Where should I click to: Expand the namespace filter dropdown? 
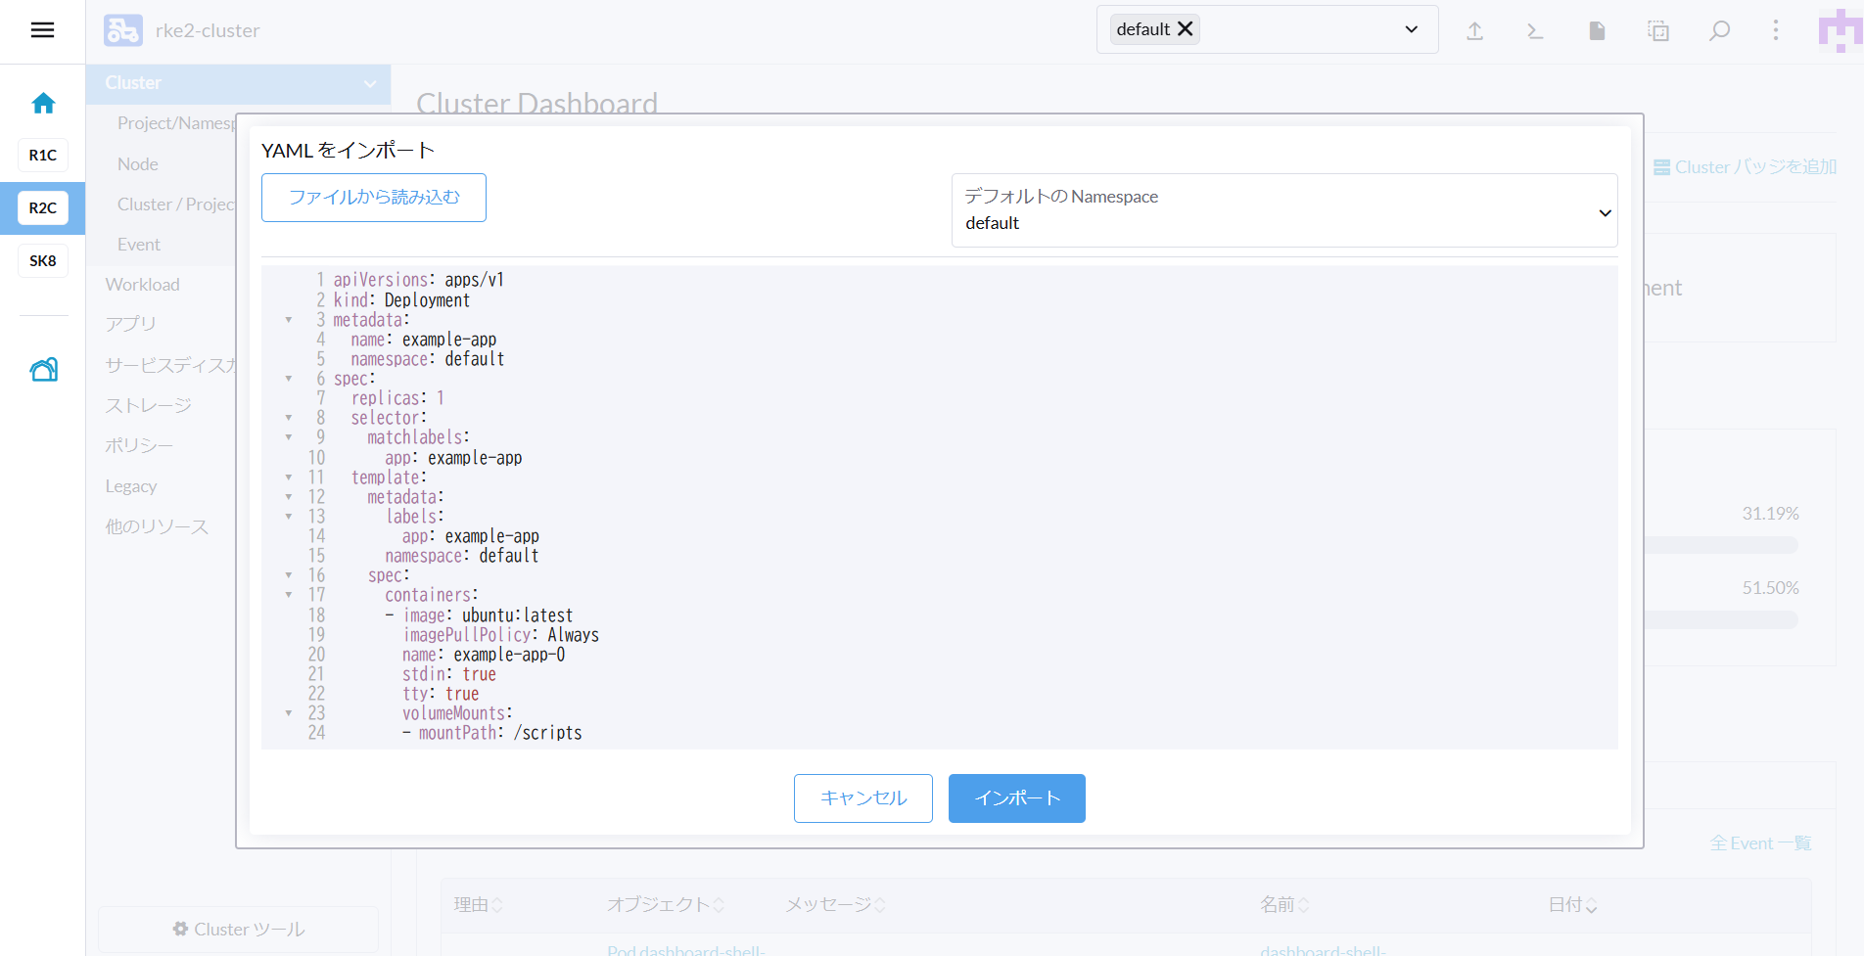[1412, 29]
